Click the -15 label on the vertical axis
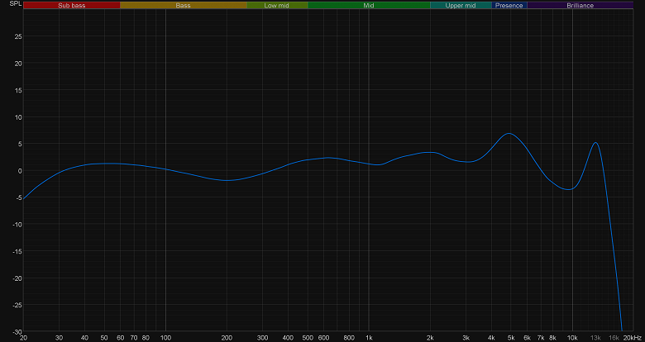 click(x=17, y=251)
